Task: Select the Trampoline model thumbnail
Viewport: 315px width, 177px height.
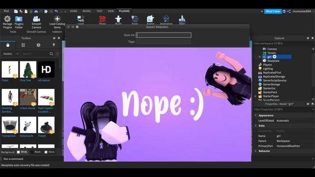Action: pos(10,125)
